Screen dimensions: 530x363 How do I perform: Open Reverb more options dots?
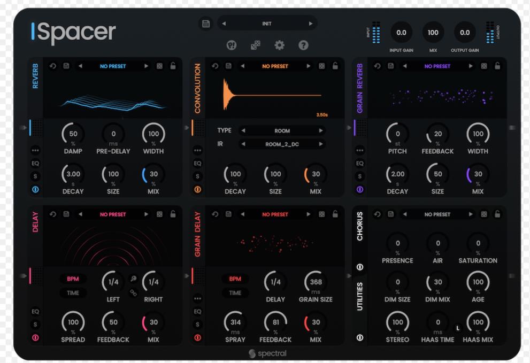[35, 150]
